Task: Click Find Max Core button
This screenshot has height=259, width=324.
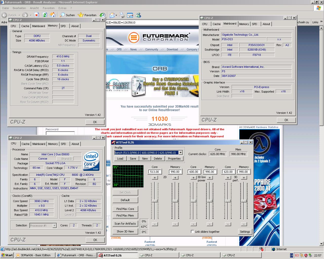Action: coord(125,209)
